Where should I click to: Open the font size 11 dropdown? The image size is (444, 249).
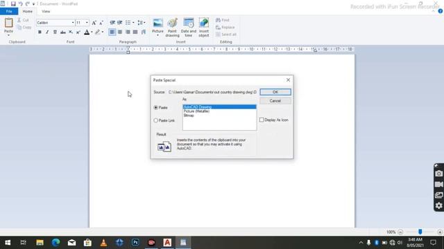87,23
